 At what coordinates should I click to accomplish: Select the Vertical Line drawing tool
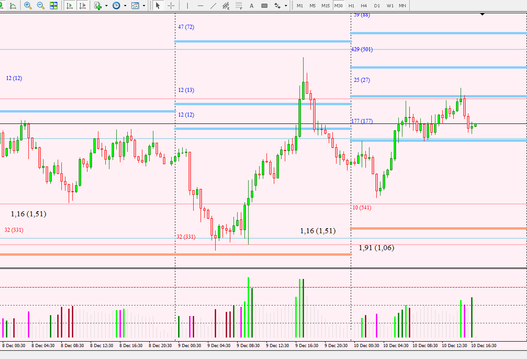point(187,5)
